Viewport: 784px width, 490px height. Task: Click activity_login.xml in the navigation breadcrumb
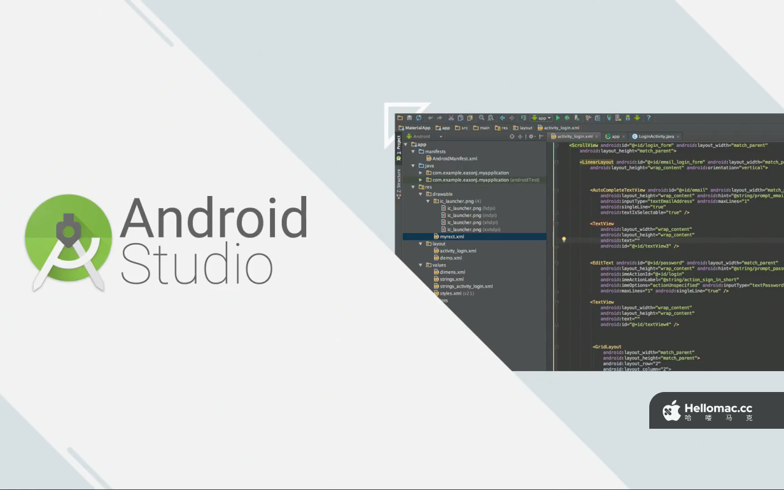click(558, 128)
